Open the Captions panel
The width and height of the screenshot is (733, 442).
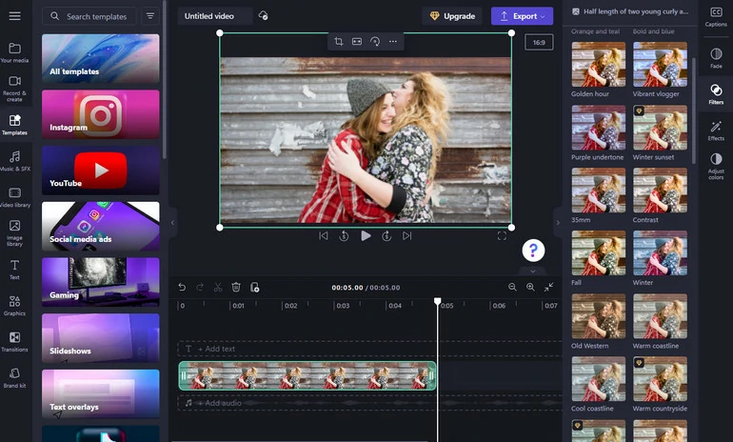pyautogui.click(x=716, y=16)
